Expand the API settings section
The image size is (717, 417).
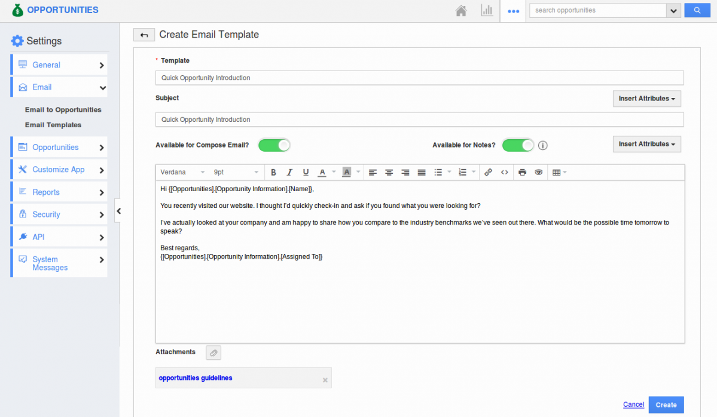tap(59, 237)
